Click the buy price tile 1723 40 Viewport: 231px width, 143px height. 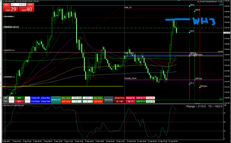click(26, 9)
